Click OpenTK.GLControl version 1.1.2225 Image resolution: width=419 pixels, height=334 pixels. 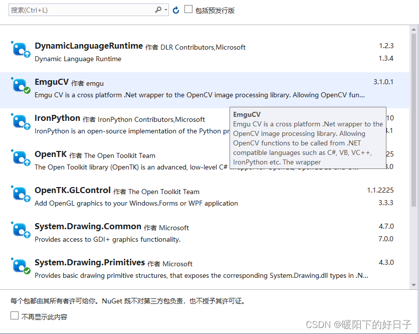pos(380,191)
